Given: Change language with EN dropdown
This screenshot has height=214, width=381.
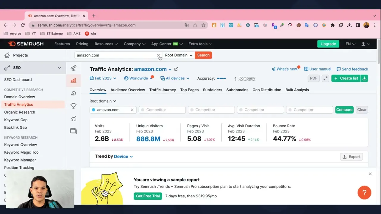Looking at the screenshot, I should tap(350, 44).
